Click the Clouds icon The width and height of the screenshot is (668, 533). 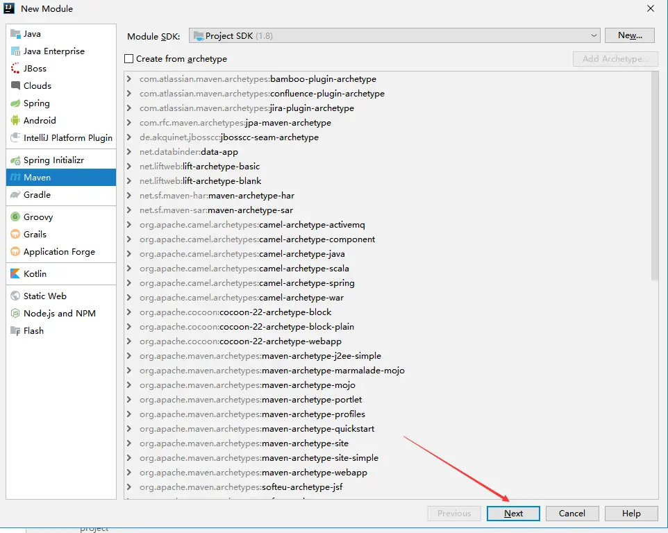click(15, 85)
